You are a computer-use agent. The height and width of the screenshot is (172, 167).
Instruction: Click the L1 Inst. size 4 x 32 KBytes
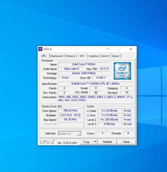click(110, 115)
